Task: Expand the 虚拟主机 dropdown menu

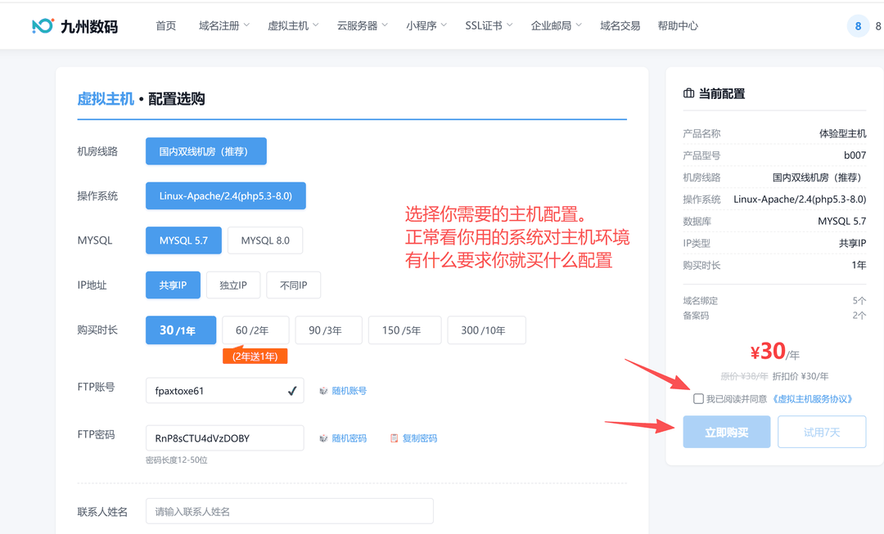Action: coord(293,26)
